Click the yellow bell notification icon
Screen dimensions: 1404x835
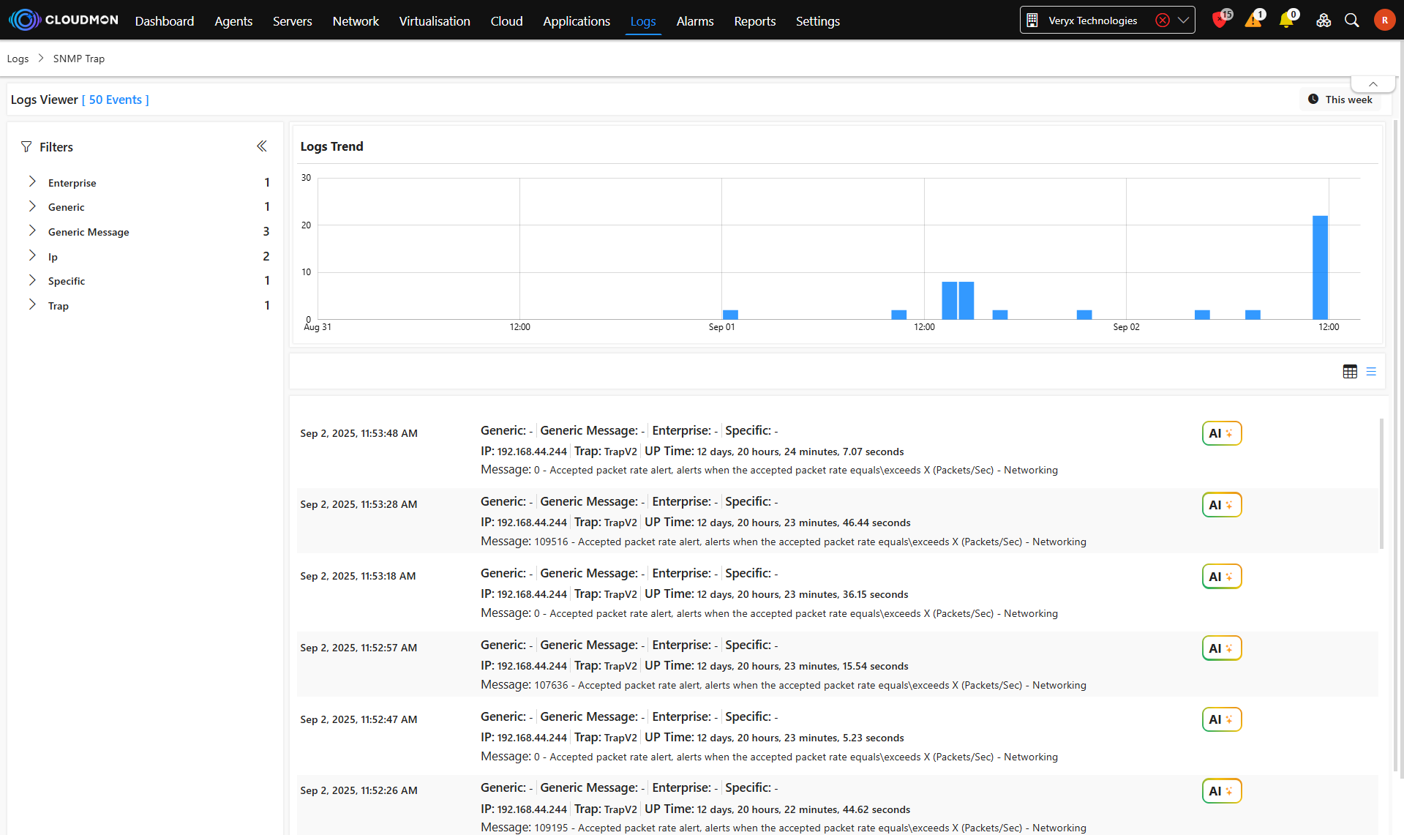[x=1286, y=20]
